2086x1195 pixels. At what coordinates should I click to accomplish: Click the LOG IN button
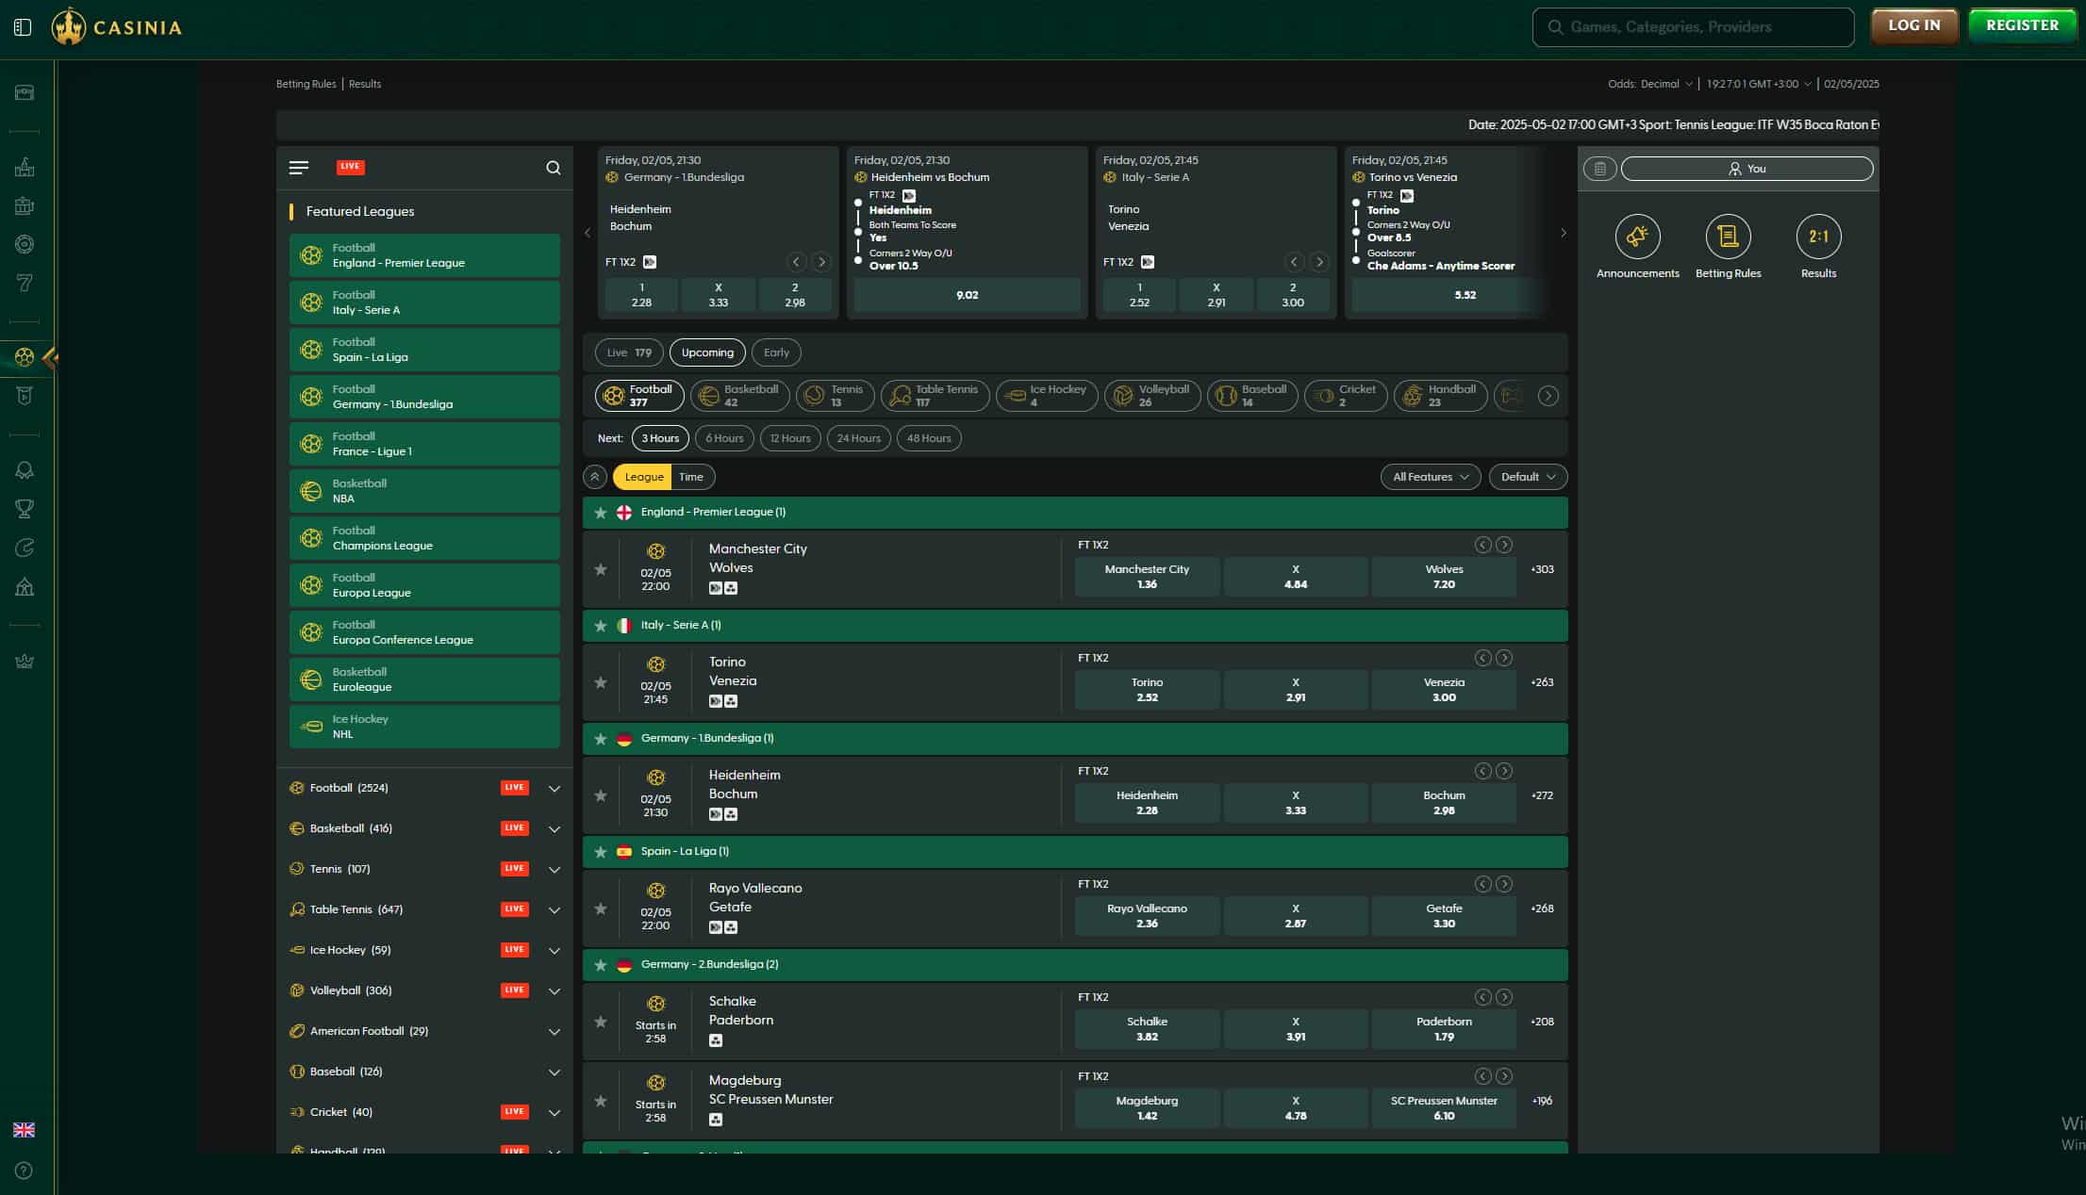click(x=1913, y=25)
